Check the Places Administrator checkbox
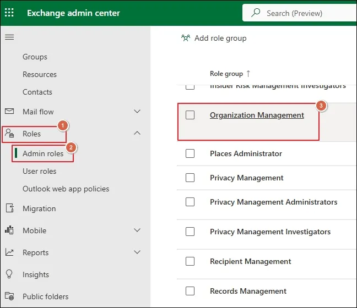 click(190, 153)
